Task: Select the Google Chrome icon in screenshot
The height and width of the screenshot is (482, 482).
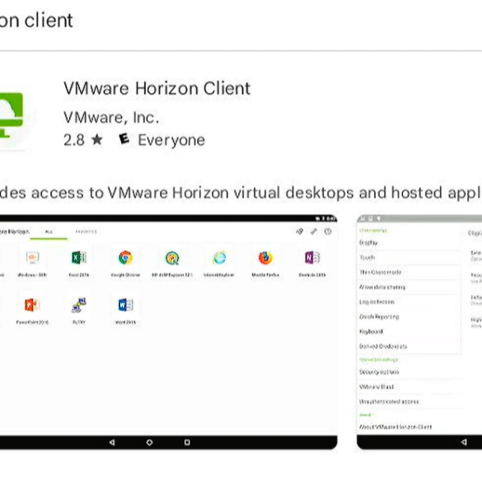Action: tap(125, 258)
